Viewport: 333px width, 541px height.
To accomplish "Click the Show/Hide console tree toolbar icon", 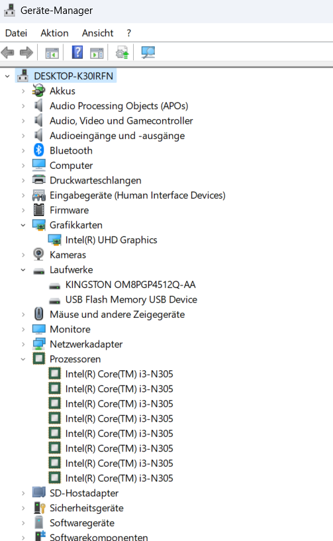I will [52, 53].
